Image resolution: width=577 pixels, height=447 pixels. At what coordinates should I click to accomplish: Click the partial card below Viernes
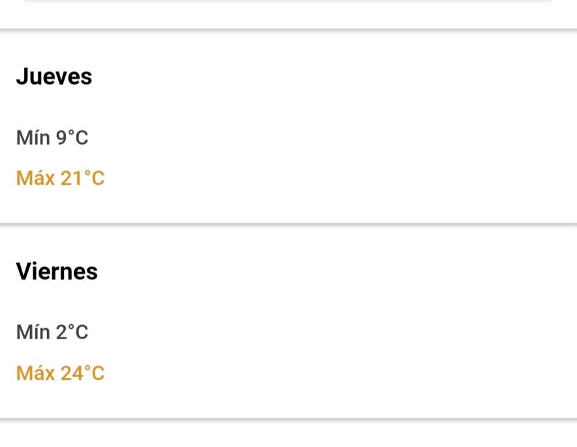click(x=288, y=434)
